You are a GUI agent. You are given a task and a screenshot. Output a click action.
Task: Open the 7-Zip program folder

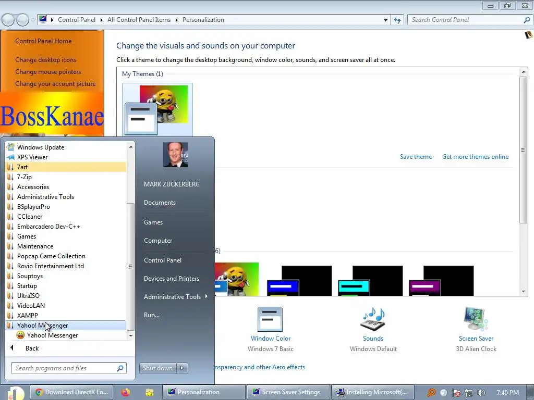tap(66, 177)
